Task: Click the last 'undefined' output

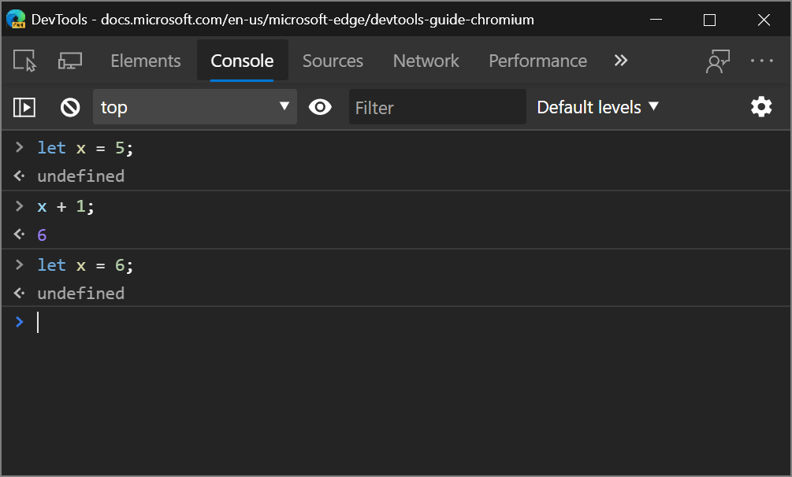Action: [x=81, y=294]
